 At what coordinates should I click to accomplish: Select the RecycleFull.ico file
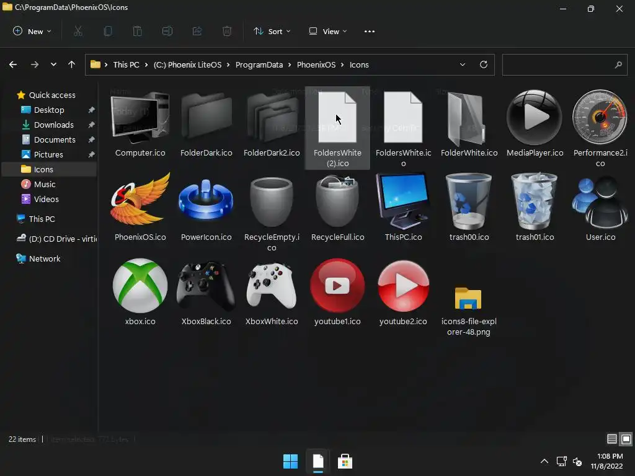(337, 207)
